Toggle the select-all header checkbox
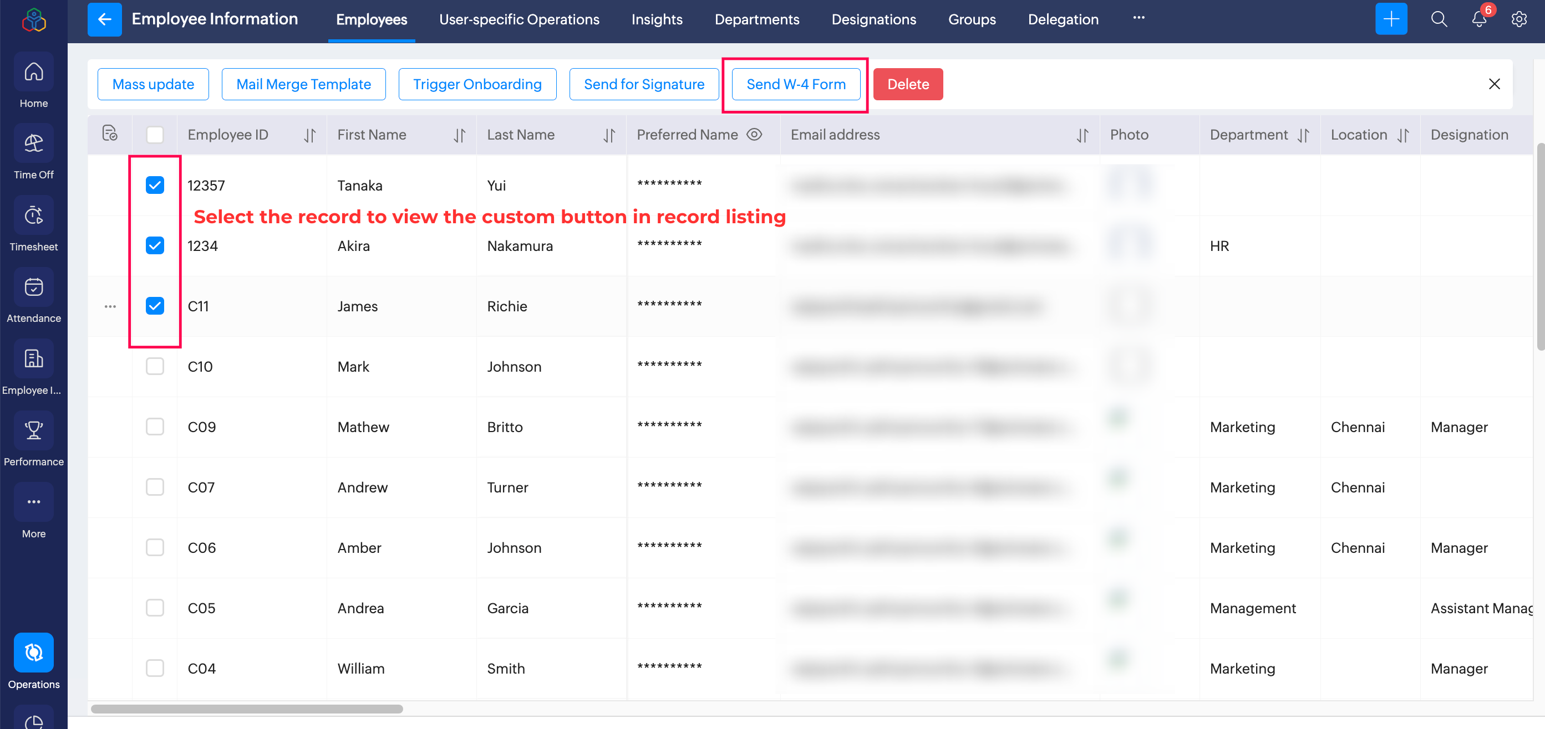The image size is (1545, 729). (155, 135)
